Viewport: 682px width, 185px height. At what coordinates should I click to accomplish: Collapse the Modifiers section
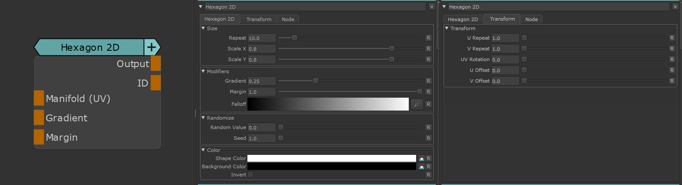[203, 71]
